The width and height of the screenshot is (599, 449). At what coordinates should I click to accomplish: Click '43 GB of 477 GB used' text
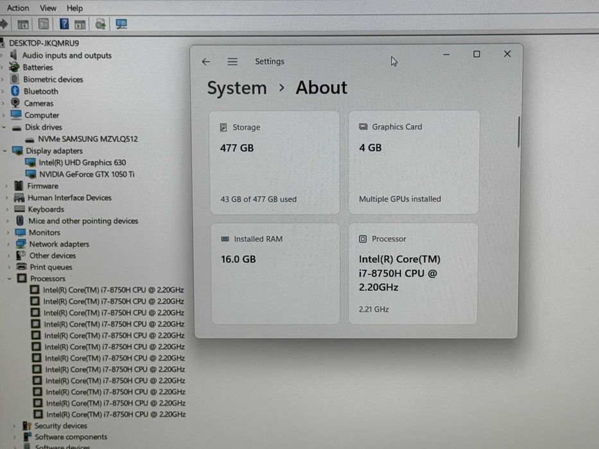258,199
